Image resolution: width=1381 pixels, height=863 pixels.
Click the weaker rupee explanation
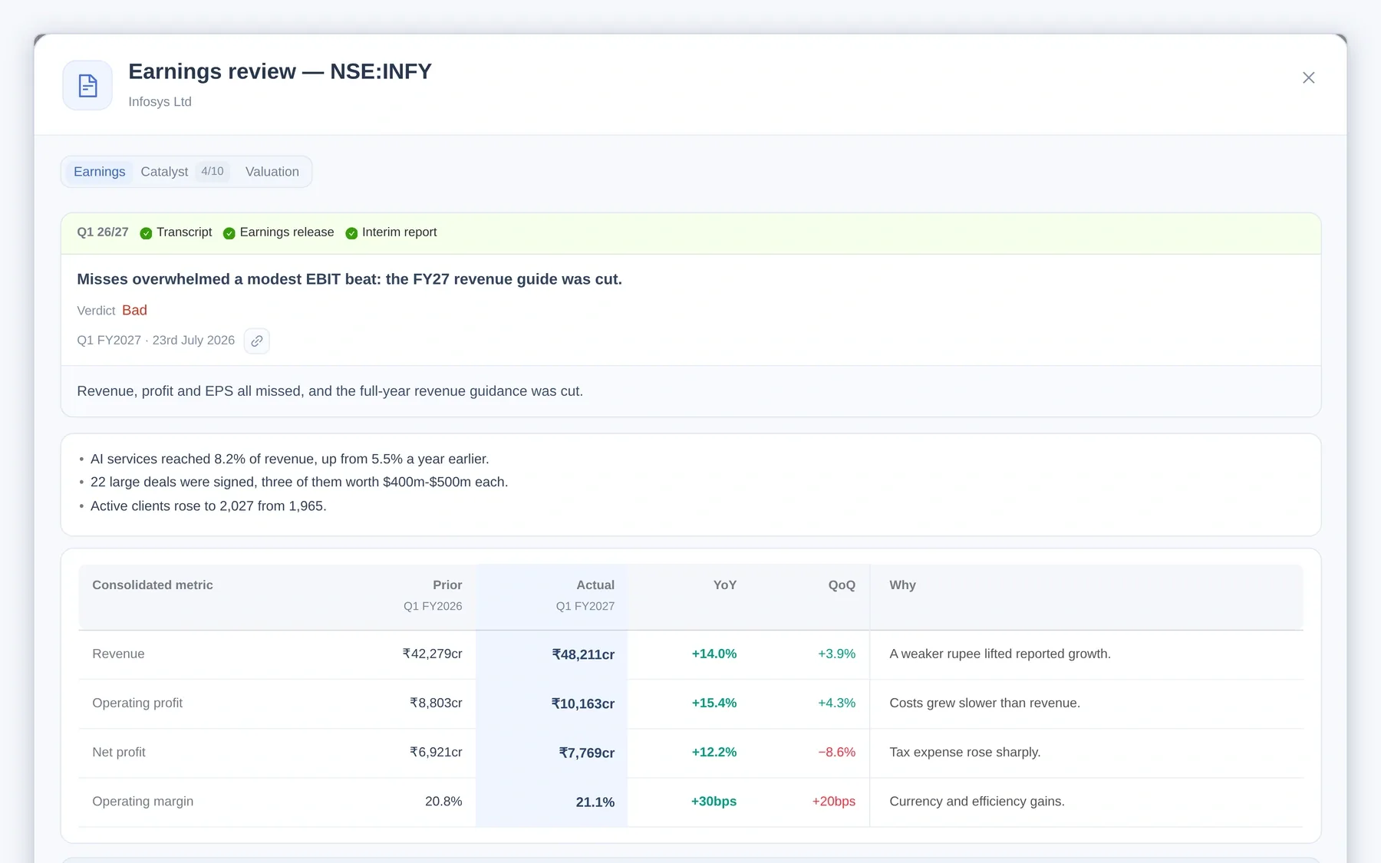pos(1000,654)
